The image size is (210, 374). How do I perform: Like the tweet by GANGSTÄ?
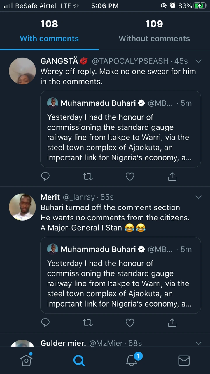[130, 176]
